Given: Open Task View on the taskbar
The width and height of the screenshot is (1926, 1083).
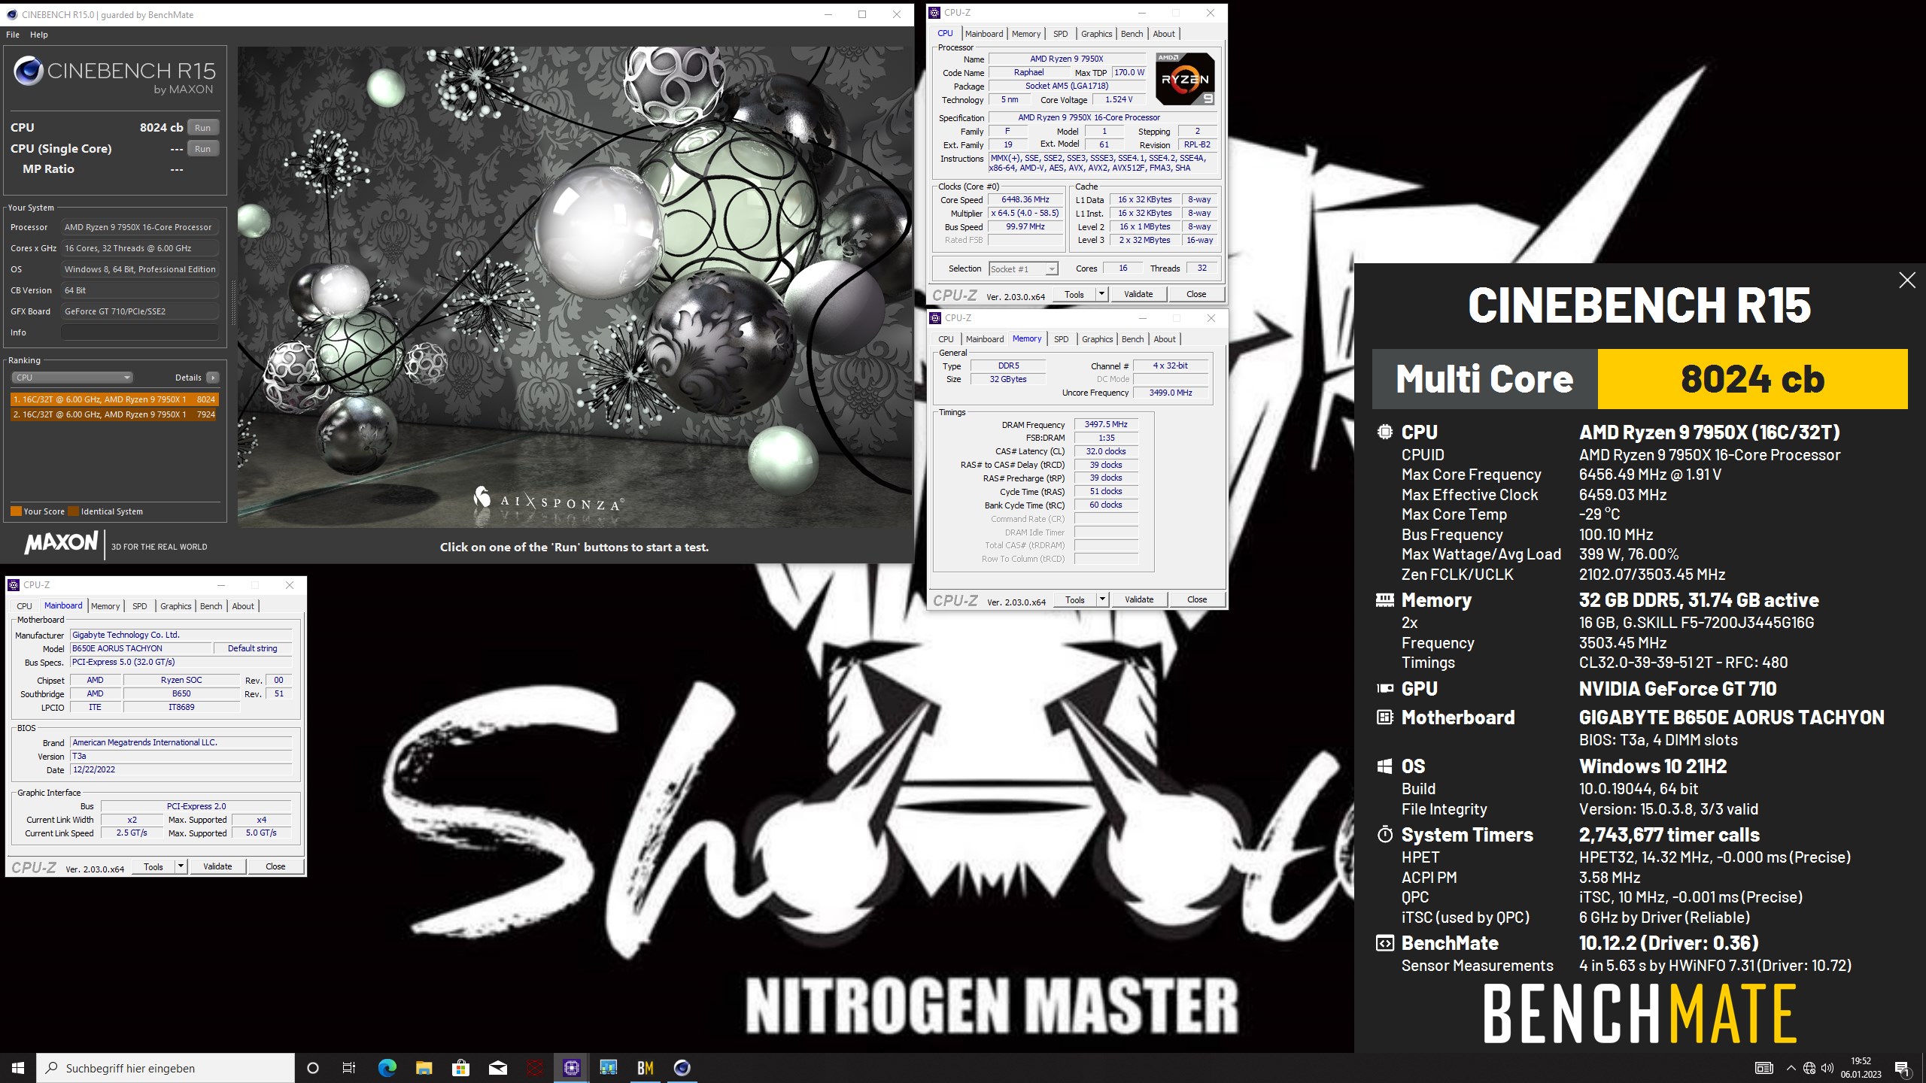Looking at the screenshot, I should coord(349,1068).
